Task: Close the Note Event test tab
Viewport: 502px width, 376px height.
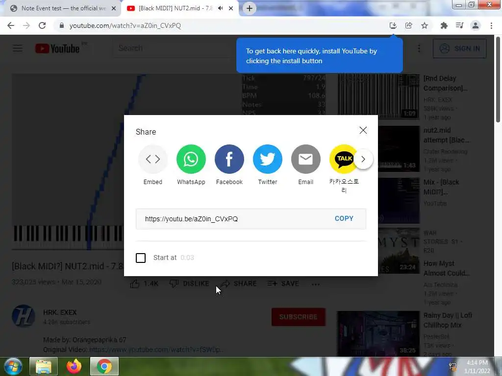Action: click(114, 9)
